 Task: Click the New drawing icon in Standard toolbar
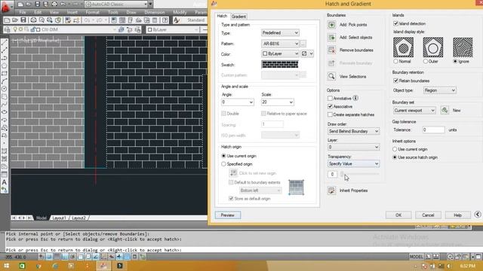point(7,20)
